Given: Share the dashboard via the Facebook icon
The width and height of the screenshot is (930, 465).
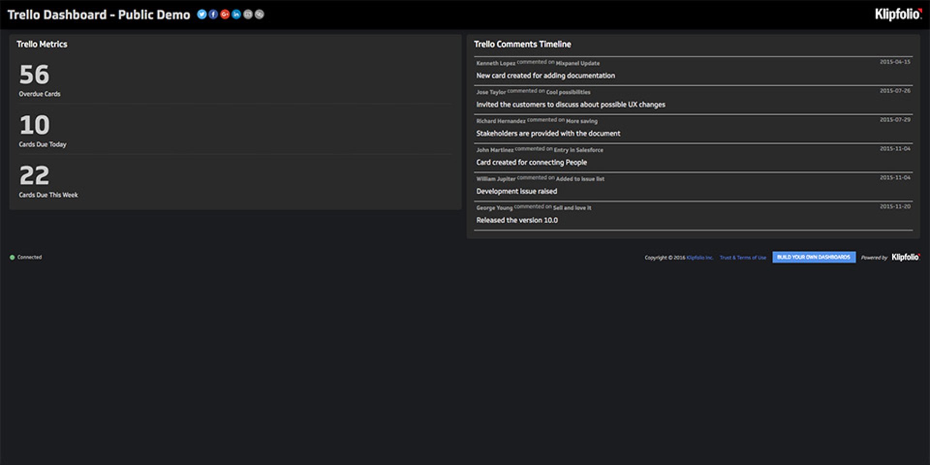Looking at the screenshot, I should point(213,15).
